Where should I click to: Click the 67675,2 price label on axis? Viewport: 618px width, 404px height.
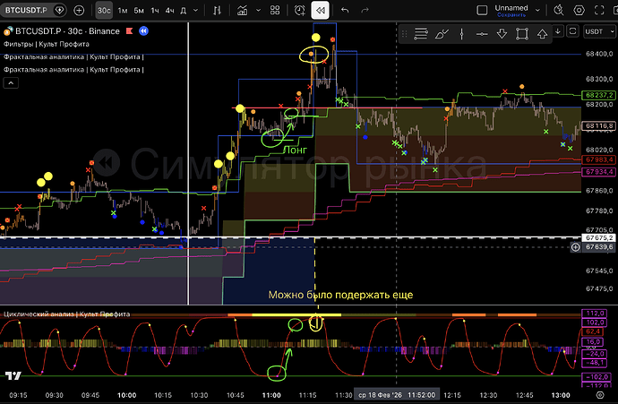tap(597, 238)
